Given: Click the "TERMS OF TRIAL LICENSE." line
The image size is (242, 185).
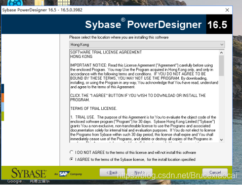Looking at the screenshot, I should point(94,108).
